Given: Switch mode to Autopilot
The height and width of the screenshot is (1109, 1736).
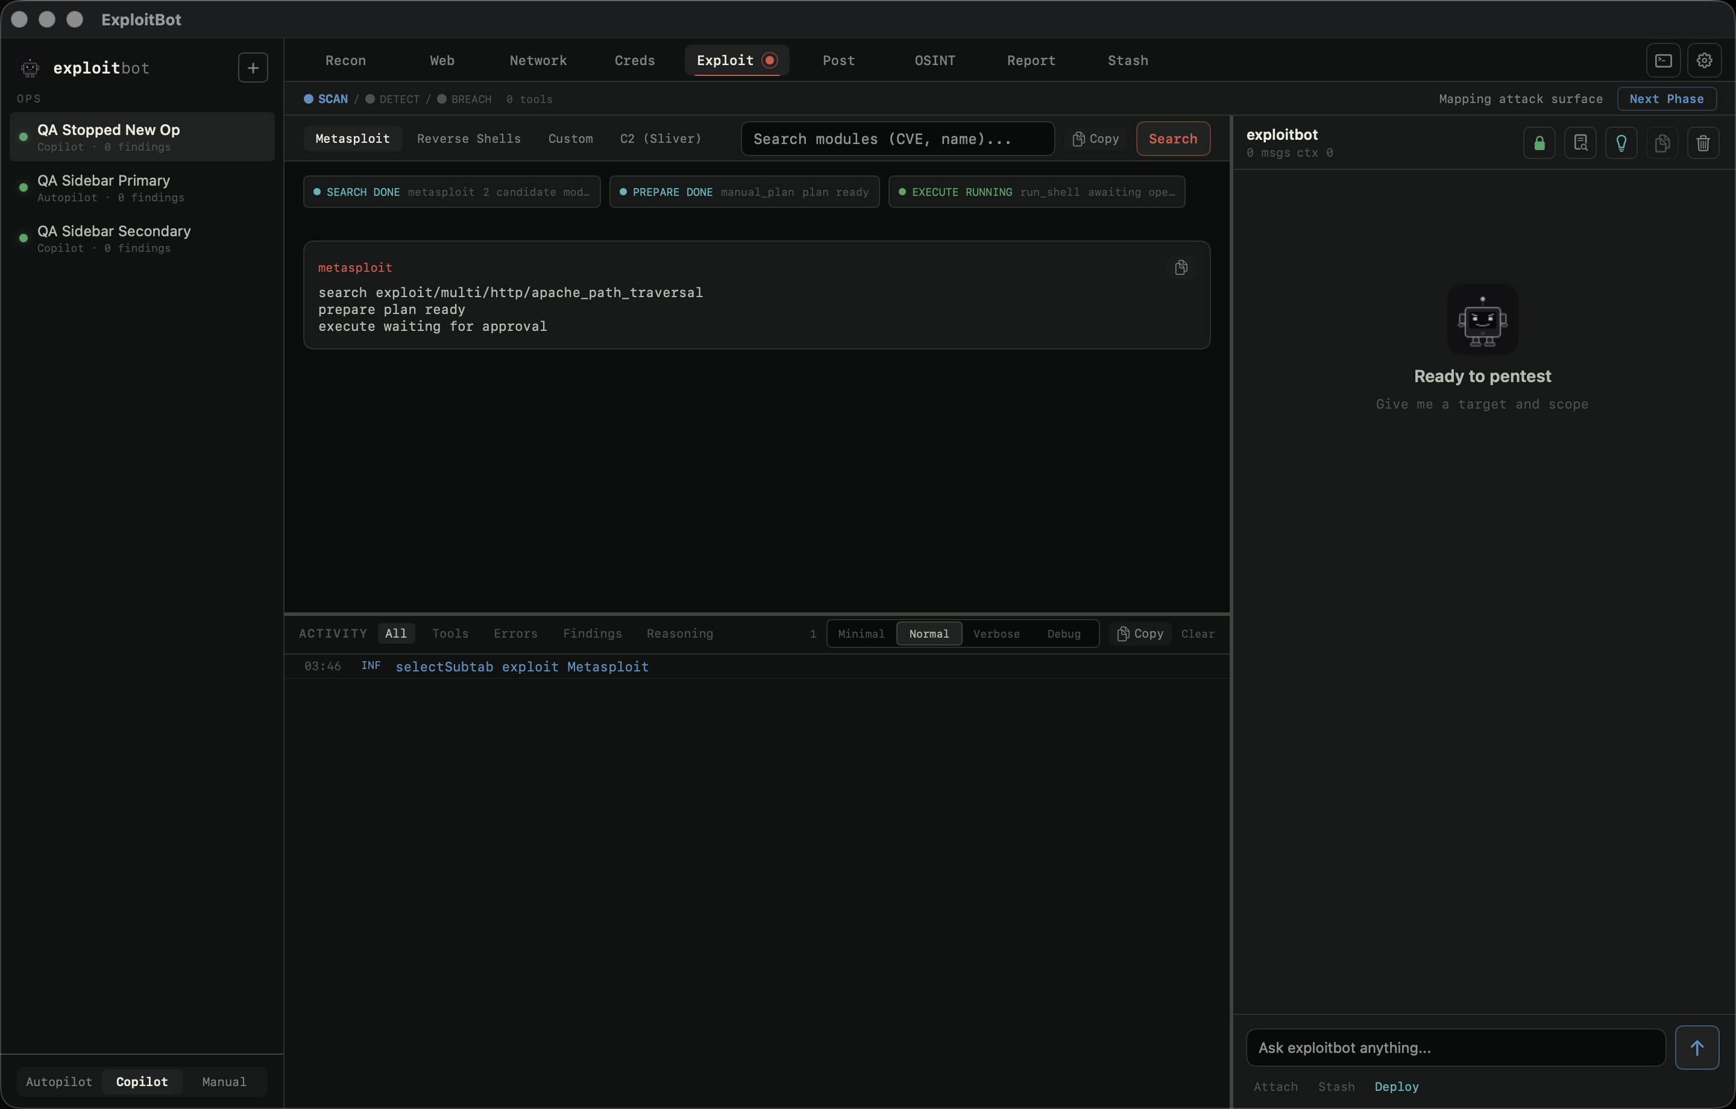Looking at the screenshot, I should pyautogui.click(x=59, y=1082).
